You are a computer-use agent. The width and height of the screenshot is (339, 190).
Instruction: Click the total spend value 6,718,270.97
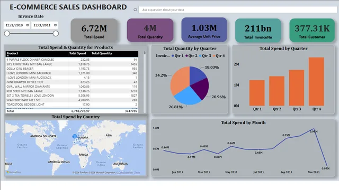[80, 111]
